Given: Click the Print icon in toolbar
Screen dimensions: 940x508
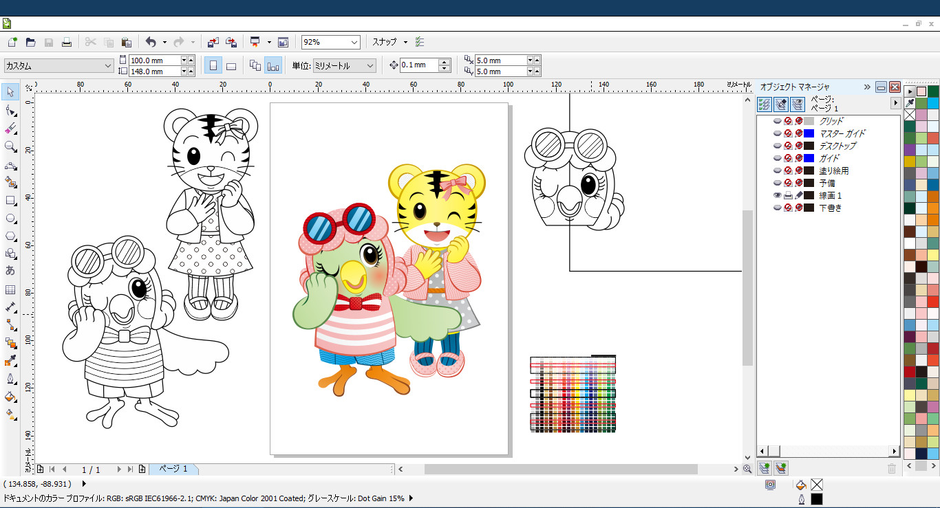Looking at the screenshot, I should click(x=67, y=43).
